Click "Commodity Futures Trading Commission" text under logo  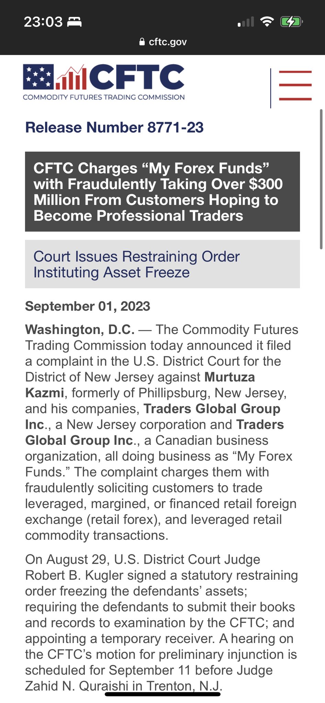pyautogui.click(x=103, y=97)
